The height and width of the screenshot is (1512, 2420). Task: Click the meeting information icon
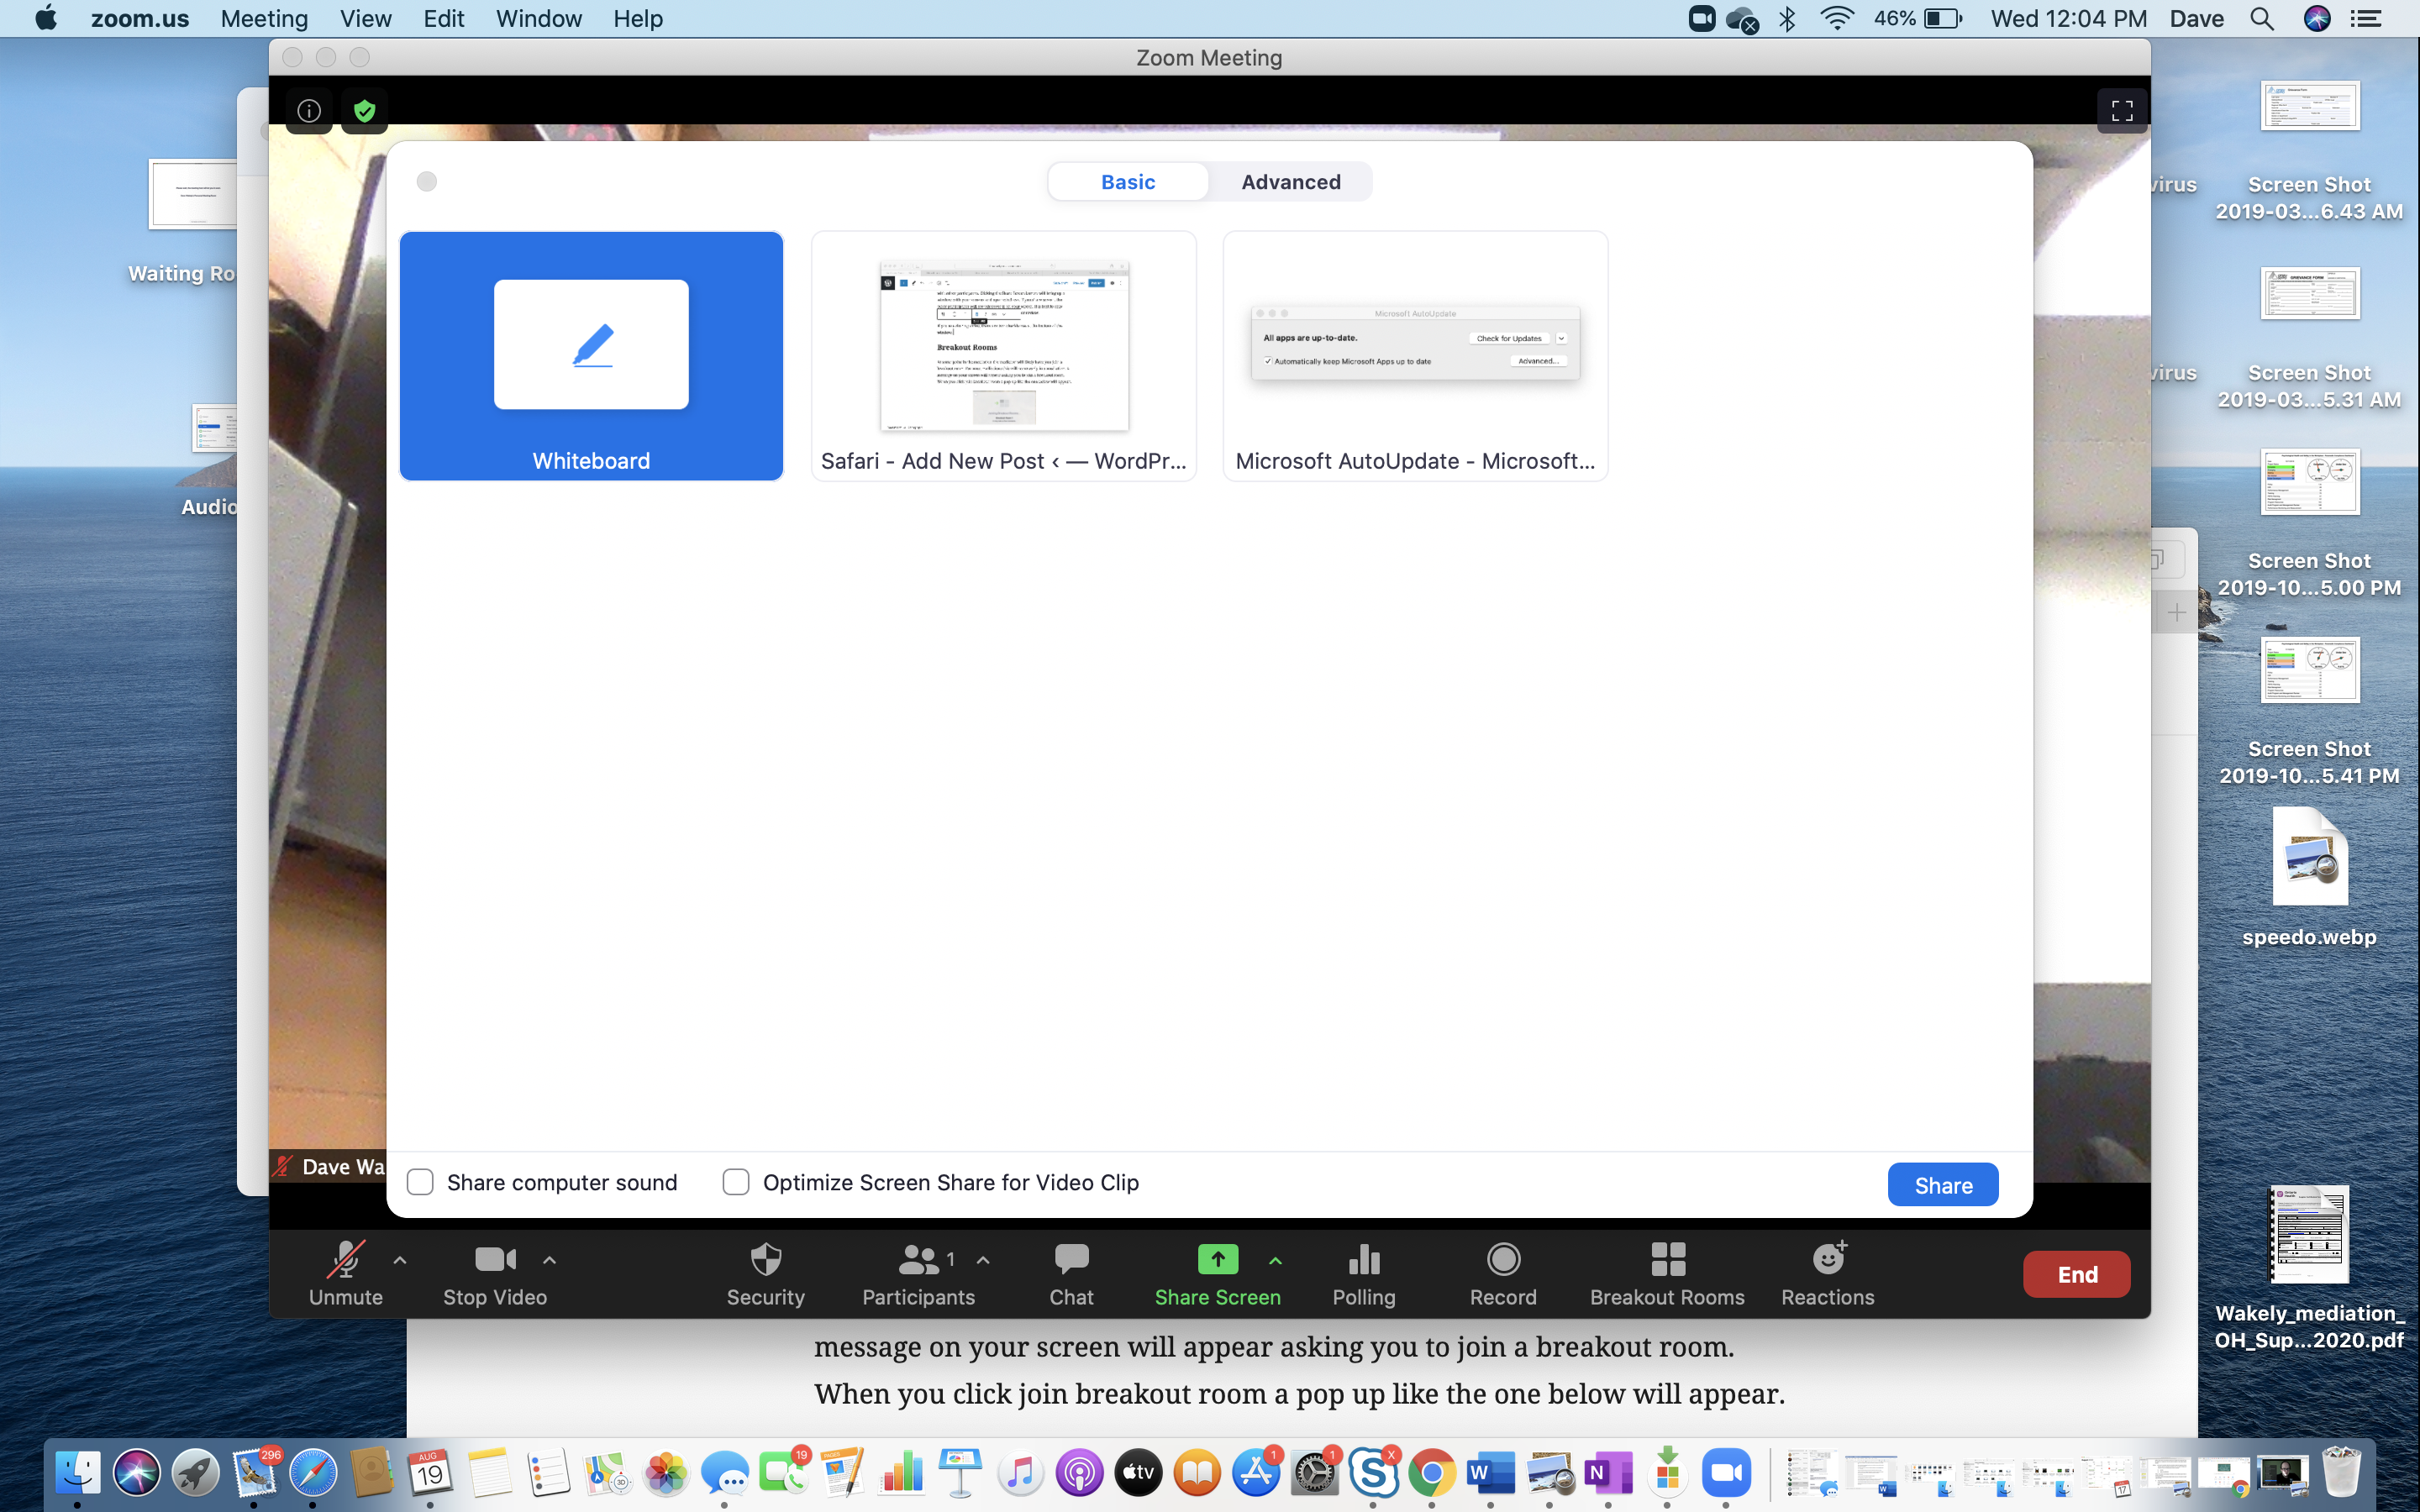(309, 110)
